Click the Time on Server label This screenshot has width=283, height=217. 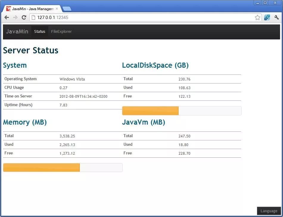[x=18, y=96]
